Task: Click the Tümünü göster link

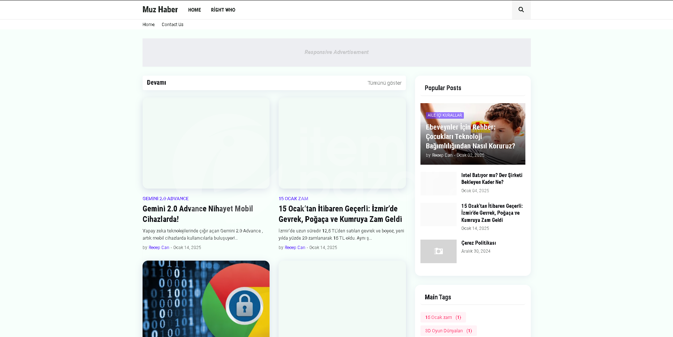Action: click(384, 83)
